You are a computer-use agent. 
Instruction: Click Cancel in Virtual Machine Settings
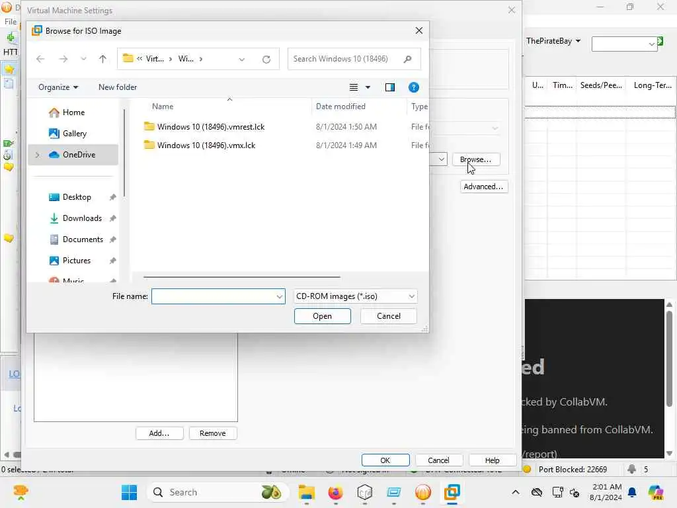pos(439,460)
